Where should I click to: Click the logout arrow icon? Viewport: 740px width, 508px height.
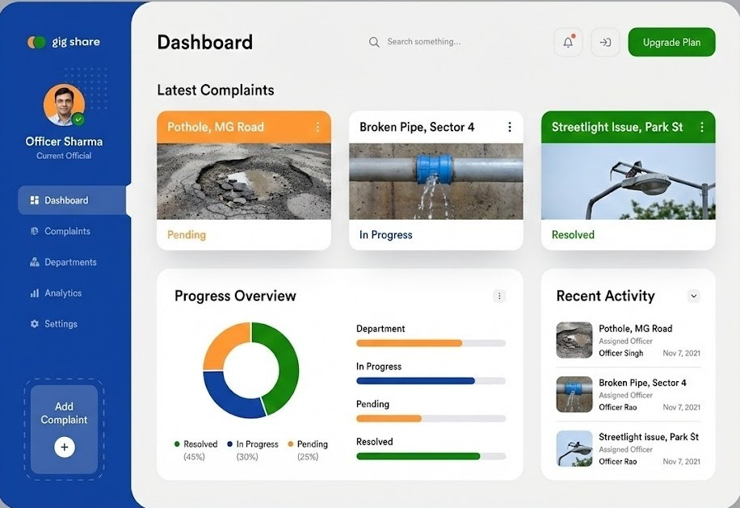605,43
